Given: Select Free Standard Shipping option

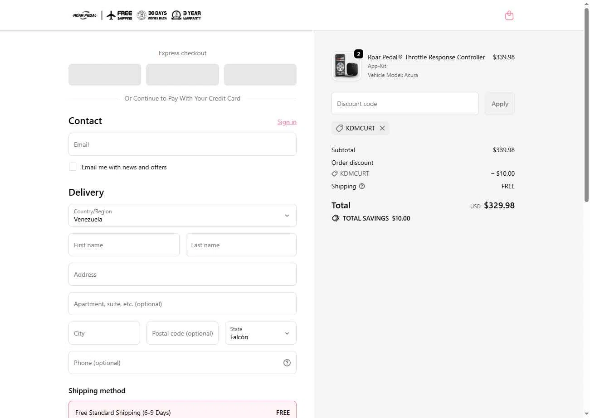Looking at the screenshot, I should [182, 410].
